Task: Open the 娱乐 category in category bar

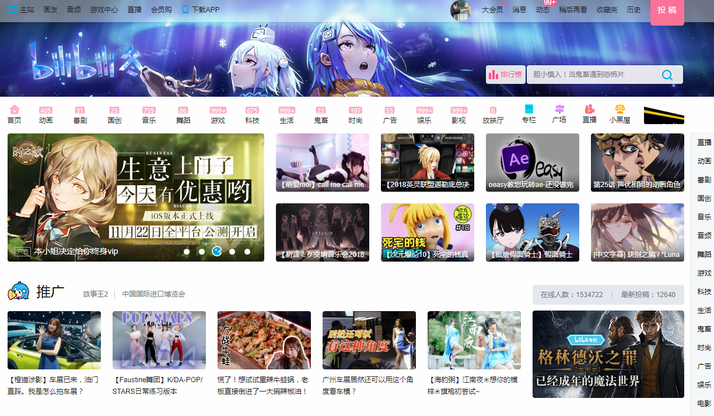Action: click(424, 115)
